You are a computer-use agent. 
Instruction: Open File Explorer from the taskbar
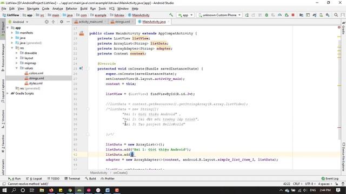click(42, 190)
